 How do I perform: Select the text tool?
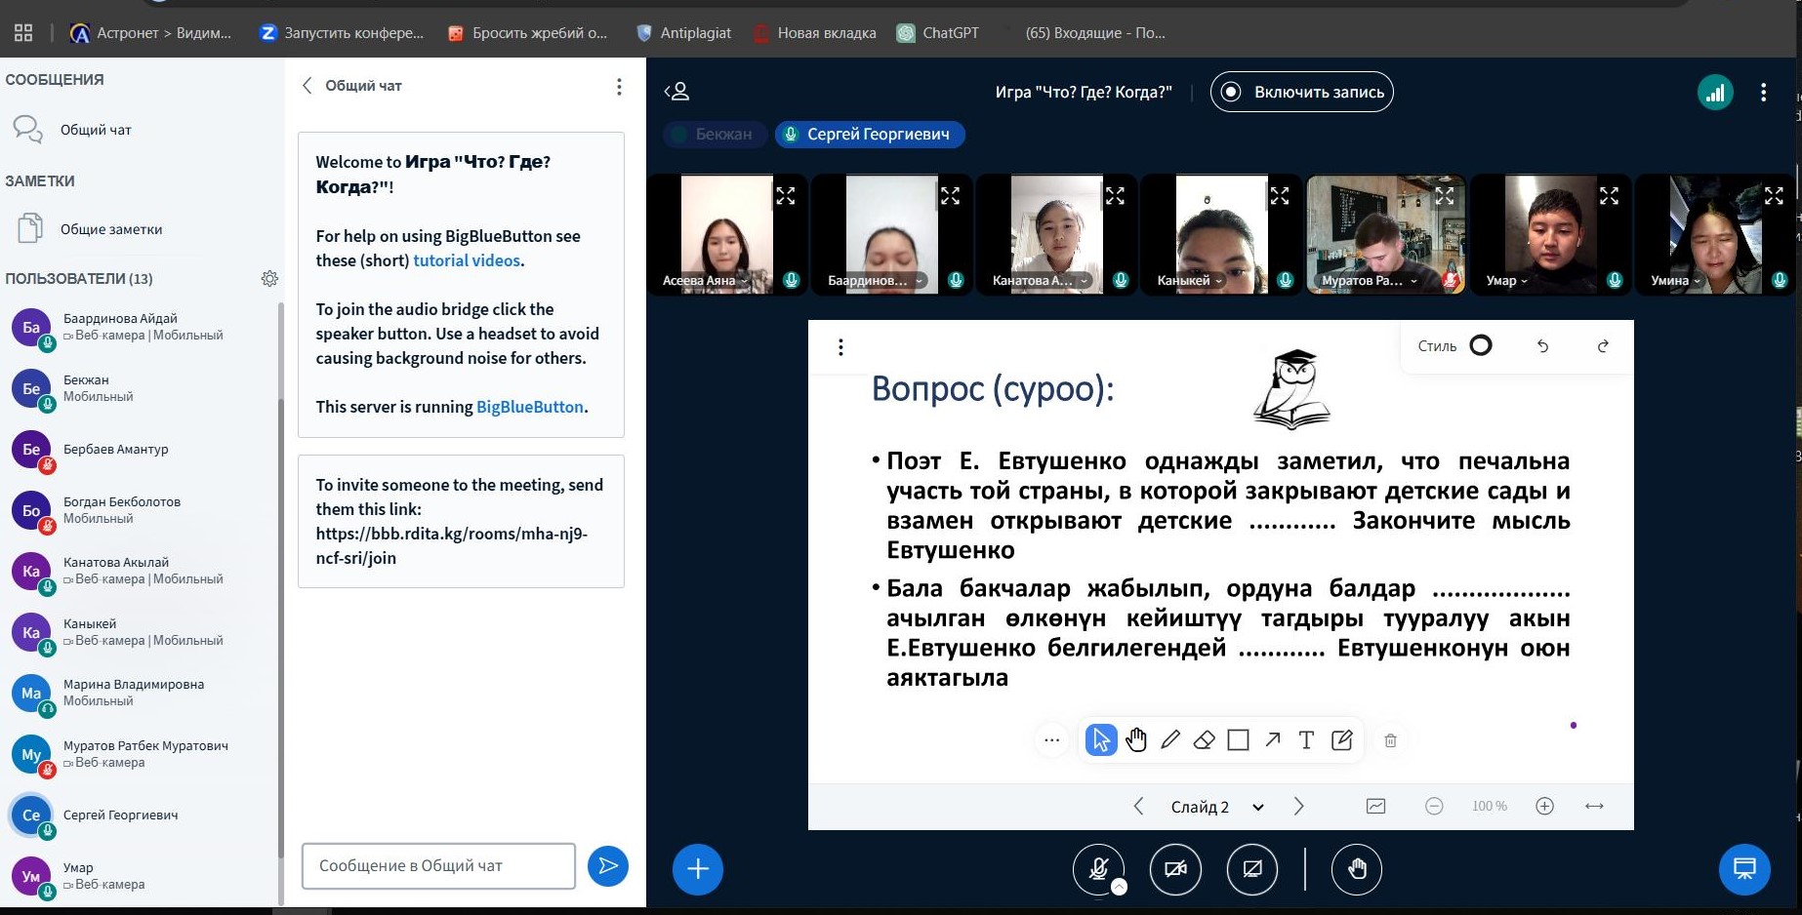(x=1306, y=740)
